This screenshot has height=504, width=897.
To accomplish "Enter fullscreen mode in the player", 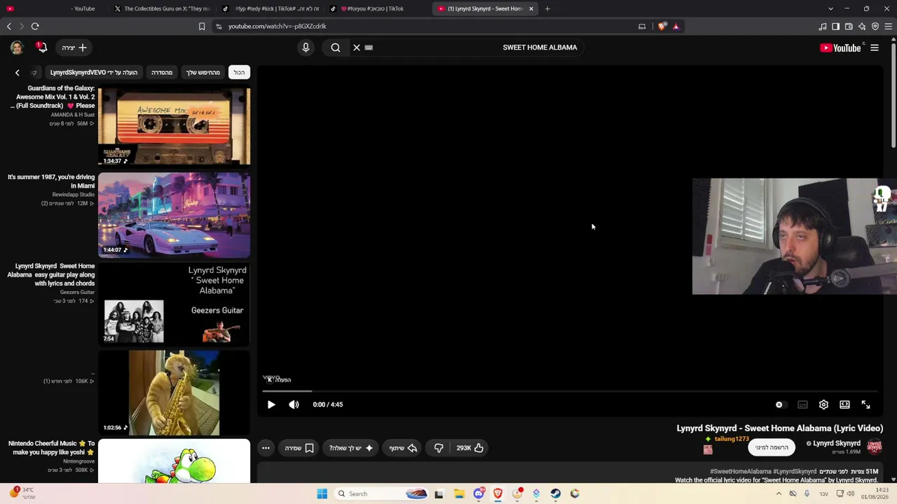I will pyautogui.click(x=865, y=405).
